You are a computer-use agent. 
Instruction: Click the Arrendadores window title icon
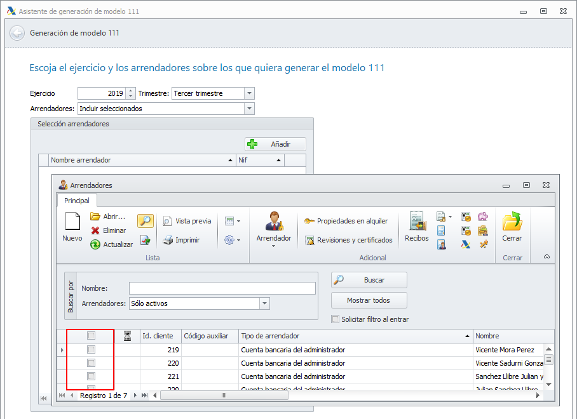pyautogui.click(x=64, y=185)
